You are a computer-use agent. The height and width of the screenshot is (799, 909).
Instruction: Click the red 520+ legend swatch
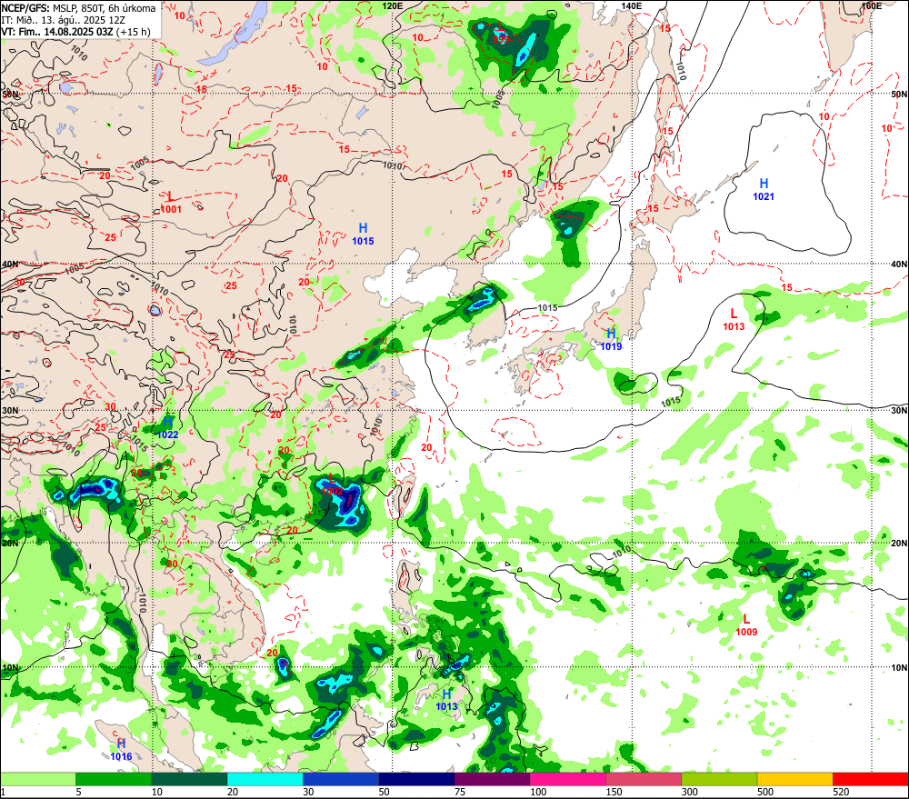(871, 779)
